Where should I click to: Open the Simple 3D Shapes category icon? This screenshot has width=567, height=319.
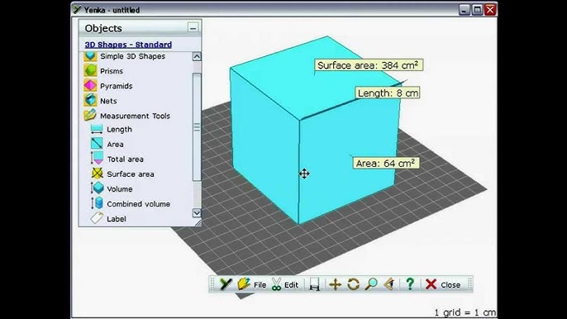(90, 56)
